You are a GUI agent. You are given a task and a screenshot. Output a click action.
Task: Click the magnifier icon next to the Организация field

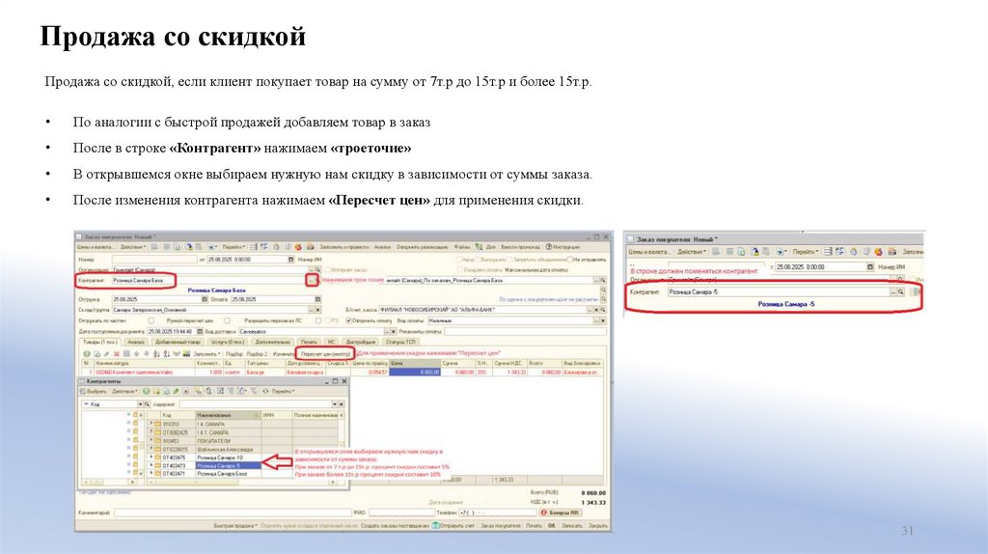pos(318,269)
